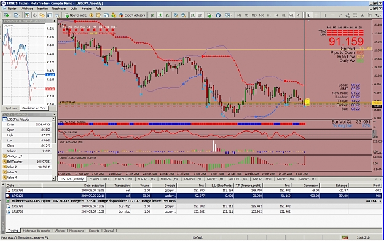Open the Templates dropdown

pos(229,15)
